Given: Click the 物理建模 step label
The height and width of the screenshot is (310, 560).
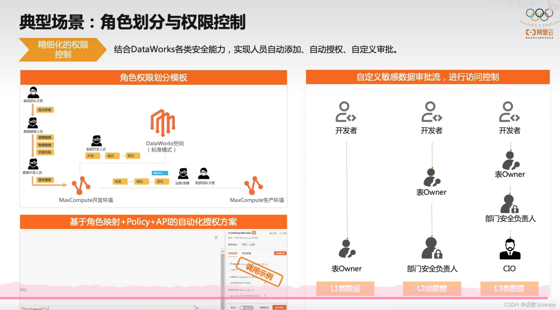Looking at the screenshot, I should (45, 145).
